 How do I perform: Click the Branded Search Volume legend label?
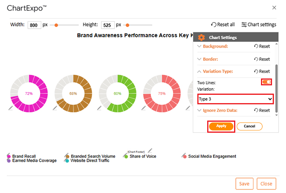tap(93, 156)
